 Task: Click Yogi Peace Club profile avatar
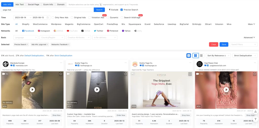click(200, 64)
